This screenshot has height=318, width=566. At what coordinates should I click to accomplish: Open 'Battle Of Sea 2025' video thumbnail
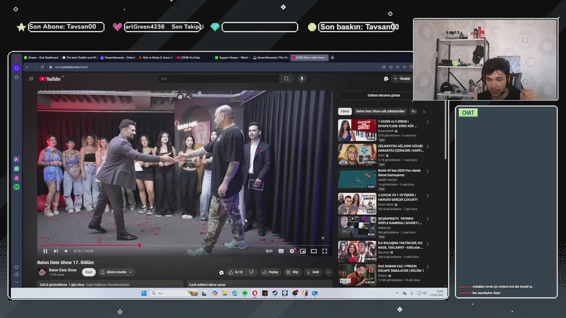coord(357,179)
